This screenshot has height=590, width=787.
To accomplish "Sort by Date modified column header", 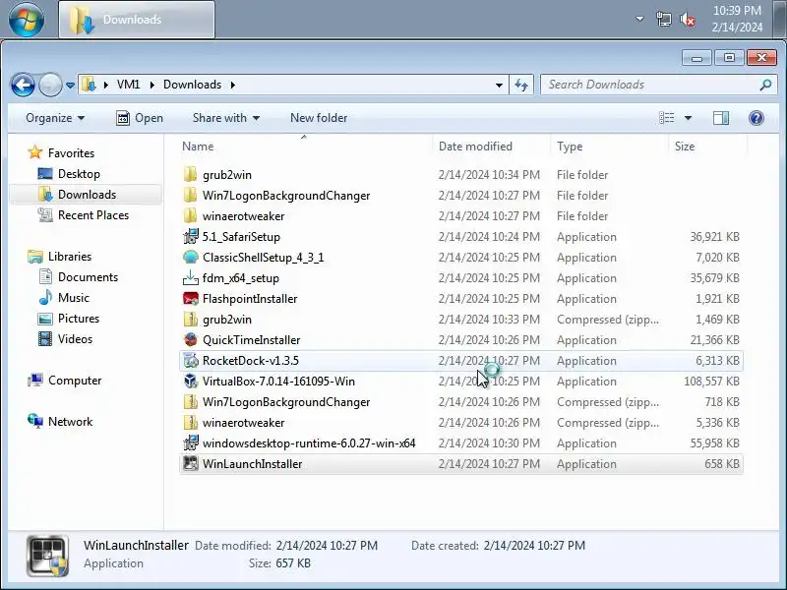I will pos(491,146).
